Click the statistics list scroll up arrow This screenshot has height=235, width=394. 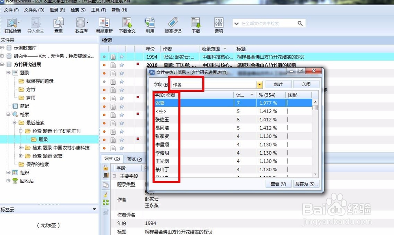point(315,102)
